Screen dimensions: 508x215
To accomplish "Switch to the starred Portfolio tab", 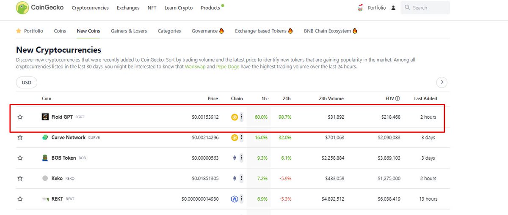I will pyautogui.click(x=30, y=31).
